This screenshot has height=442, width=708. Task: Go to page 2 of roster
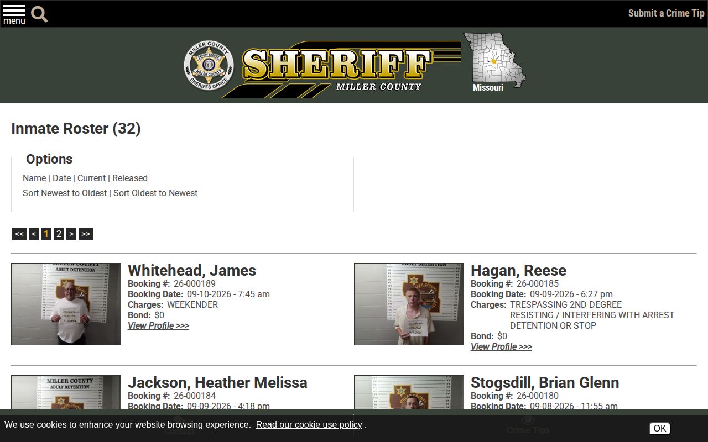pyautogui.click(x=59, y=234)
